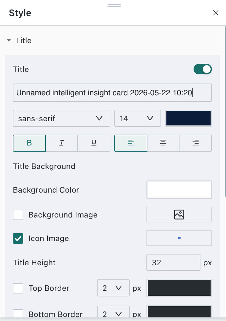
Task: Choose a background image via picture icon
Action: click(179, 215)
